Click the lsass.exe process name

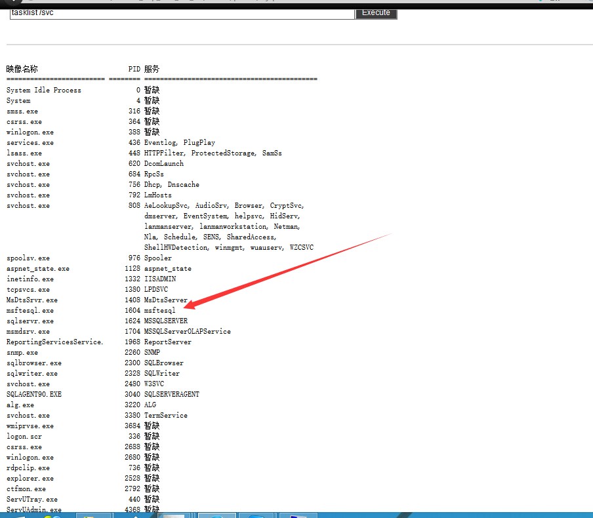coord(24,153)
